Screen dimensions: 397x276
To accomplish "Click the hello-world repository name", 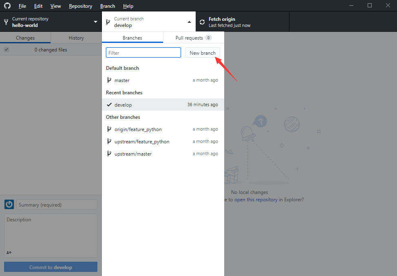I will tap(25, 25).
